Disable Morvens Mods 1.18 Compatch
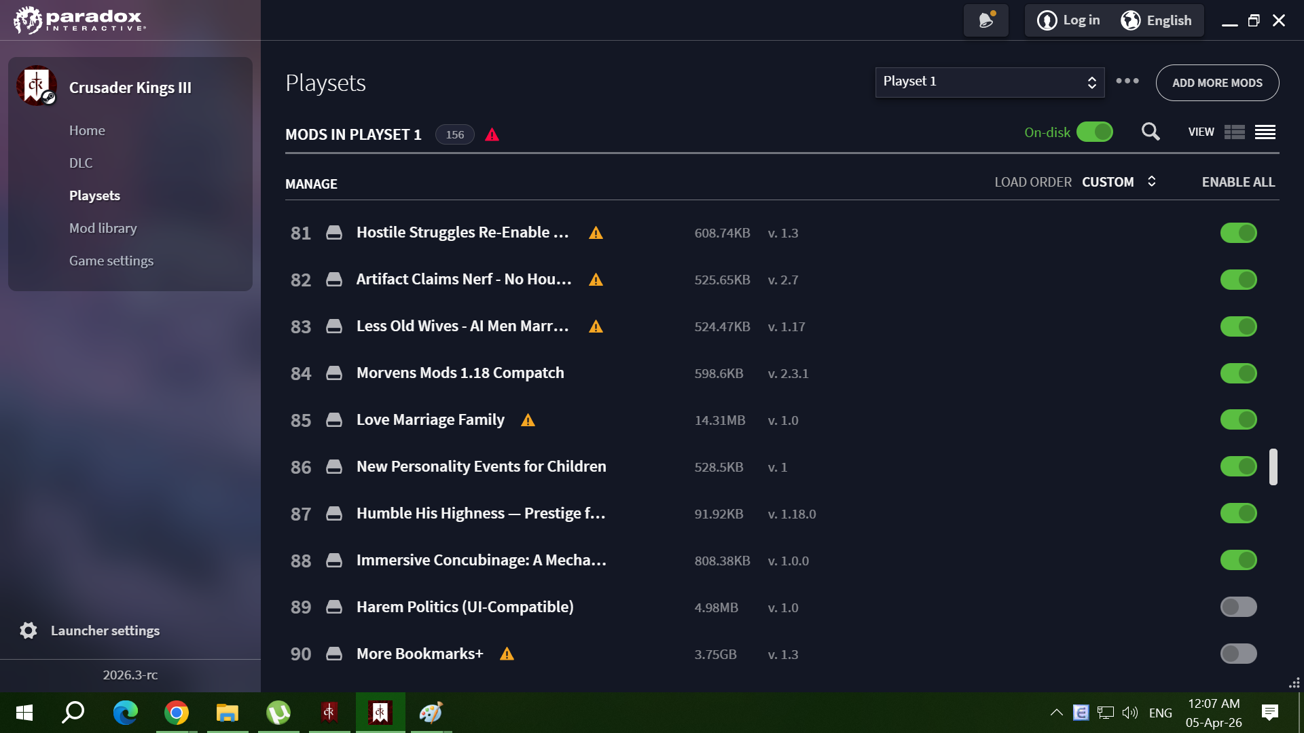Image resolution: width=1304 pixels, height=733 pixels. 1239,373
